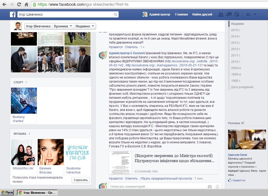Click the browser back arrow
Image resolution: width=268 pixels, height=196 pixels.
5,5
